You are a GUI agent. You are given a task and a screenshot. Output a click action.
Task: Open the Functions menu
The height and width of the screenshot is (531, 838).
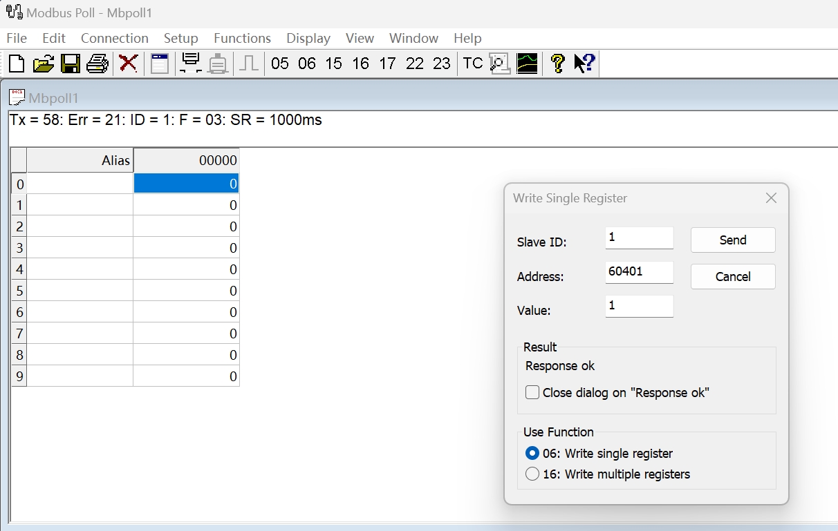pyautogui.click(x=242, y=38)
